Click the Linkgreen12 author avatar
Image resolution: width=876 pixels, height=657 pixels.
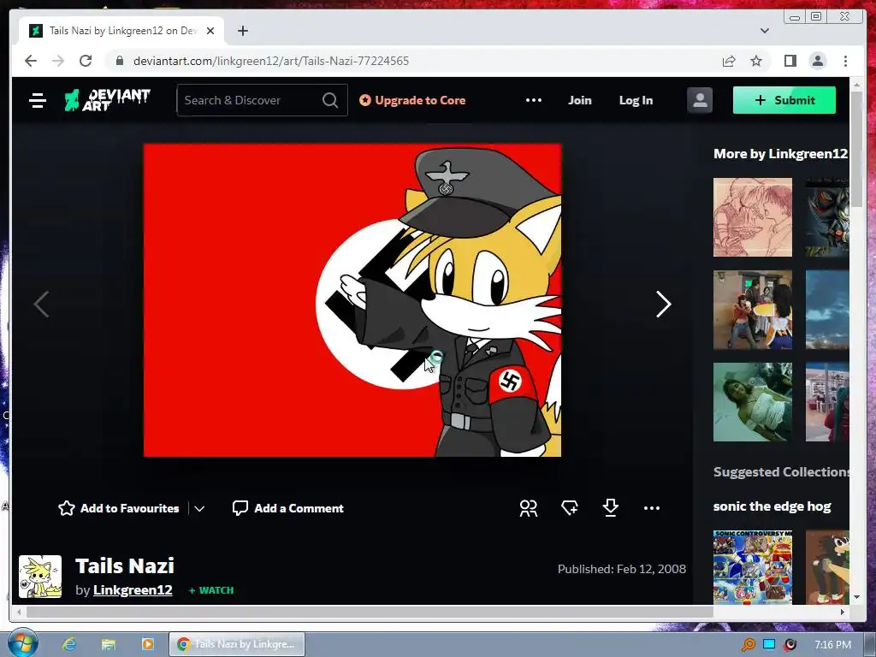(x=40, y=577)
